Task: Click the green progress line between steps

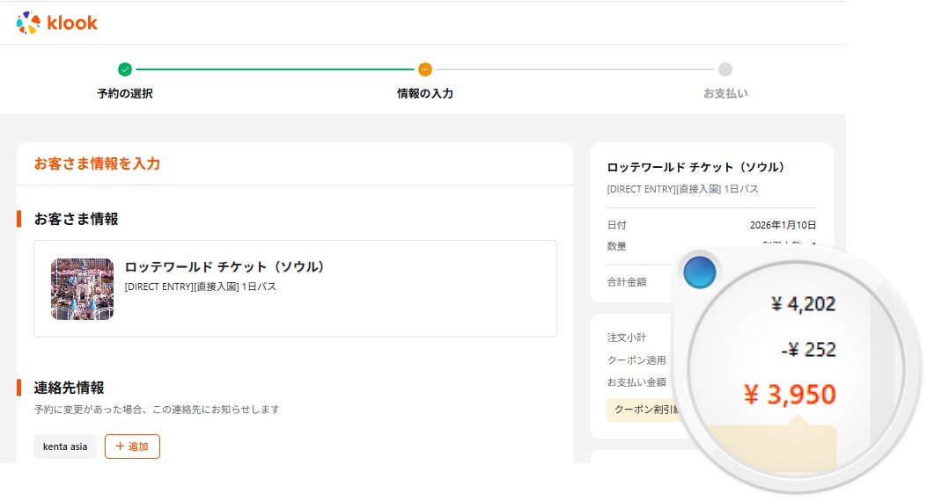Action: (x=275, y=69)
